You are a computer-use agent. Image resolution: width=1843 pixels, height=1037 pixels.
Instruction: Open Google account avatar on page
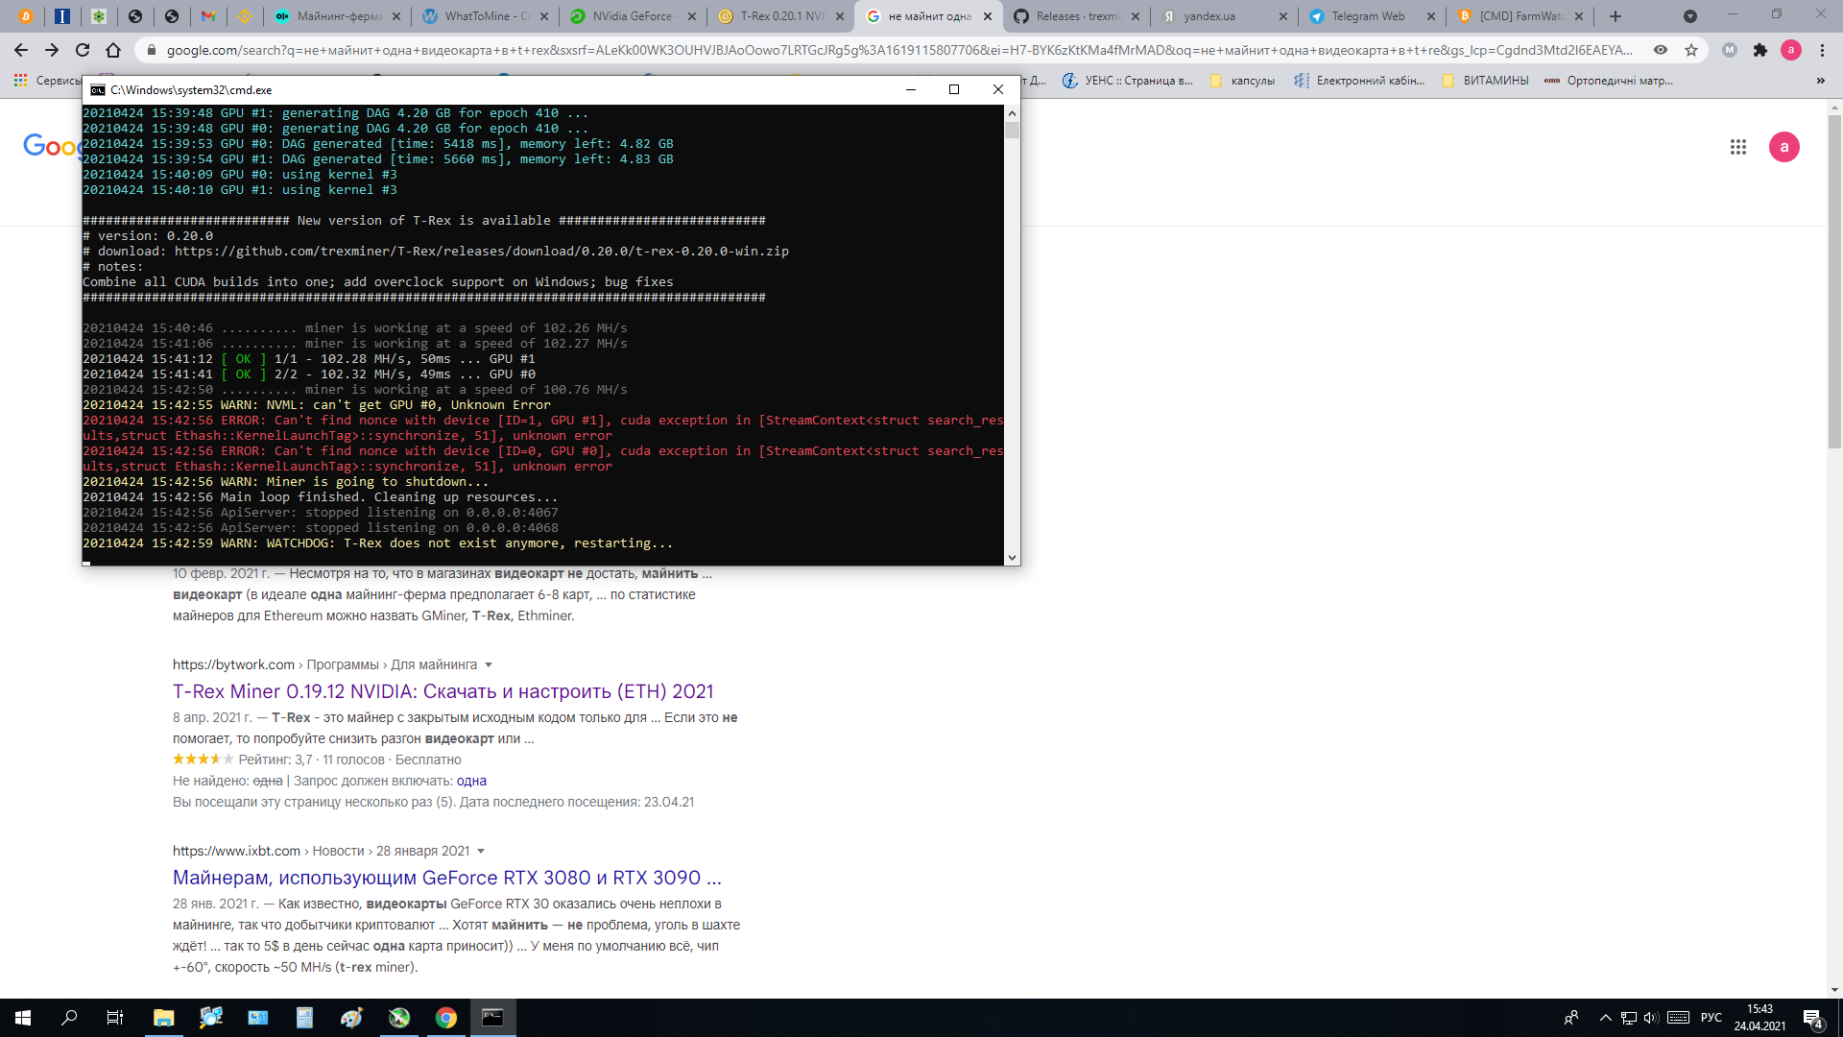tap(1784, 147)
